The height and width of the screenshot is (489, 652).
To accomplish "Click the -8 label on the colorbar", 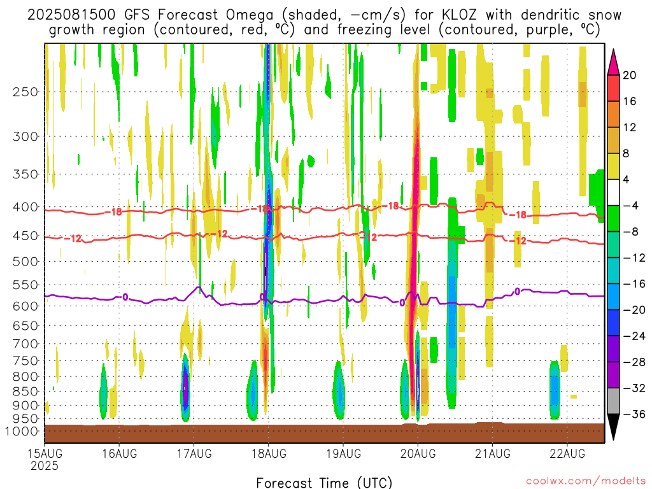I will point(631,232).
